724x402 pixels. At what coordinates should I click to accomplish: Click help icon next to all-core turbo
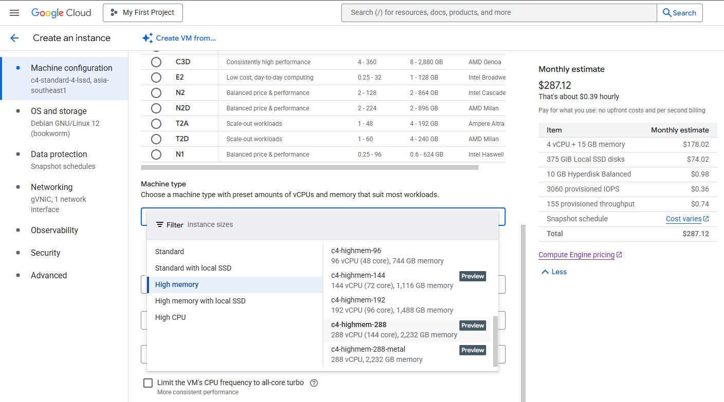tap(314, 383)
